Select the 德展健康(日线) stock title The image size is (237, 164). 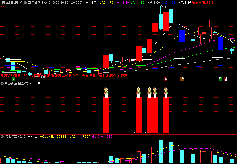[12, 3]
